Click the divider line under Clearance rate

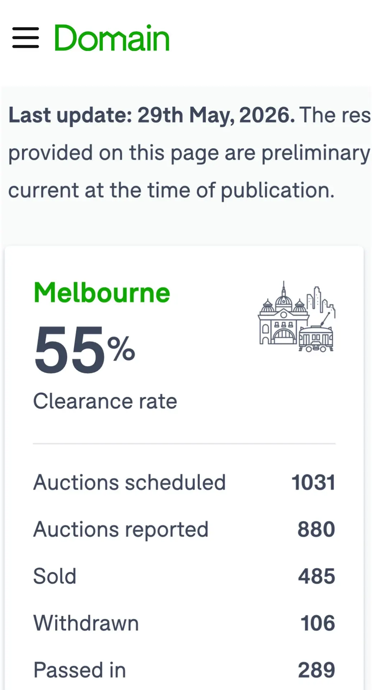coord(184,444)
